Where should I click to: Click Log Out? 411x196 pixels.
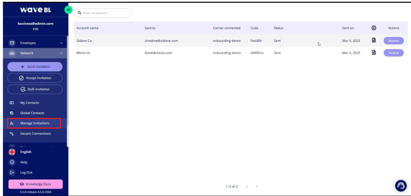(x=26, y=172)
